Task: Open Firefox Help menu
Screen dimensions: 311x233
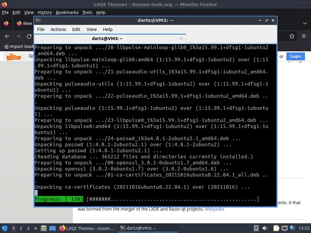Action: point(101,12)
